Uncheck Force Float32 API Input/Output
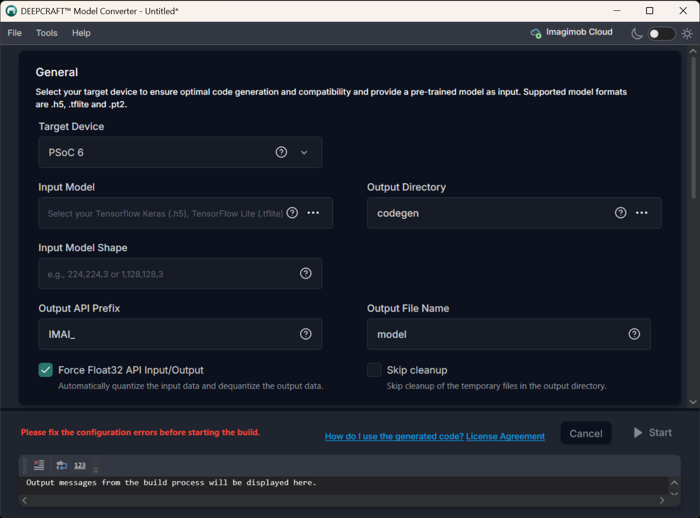 [45, 370]
